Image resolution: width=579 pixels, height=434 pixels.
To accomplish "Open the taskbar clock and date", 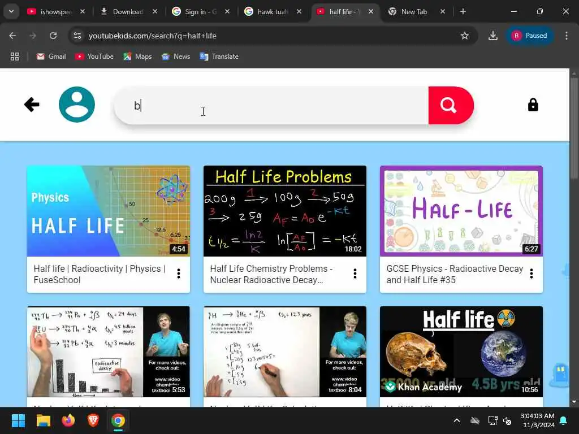I will click(537, 420).
